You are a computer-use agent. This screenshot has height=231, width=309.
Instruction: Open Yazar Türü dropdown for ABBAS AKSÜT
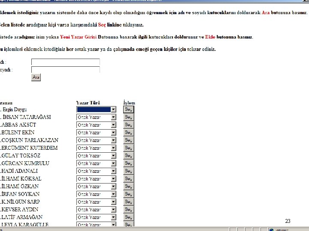(96, 125)
